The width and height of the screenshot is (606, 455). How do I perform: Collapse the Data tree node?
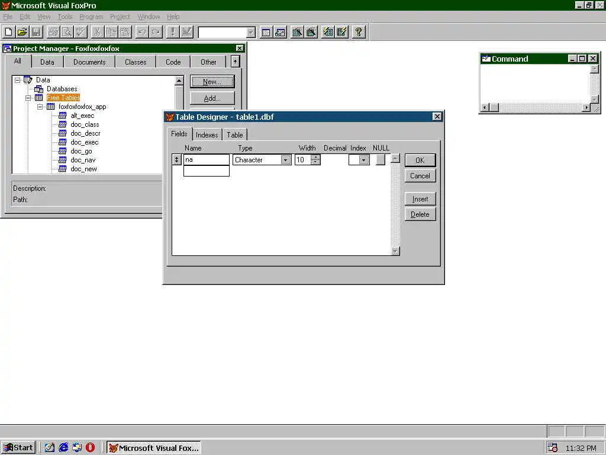click(x=17, y=80)
